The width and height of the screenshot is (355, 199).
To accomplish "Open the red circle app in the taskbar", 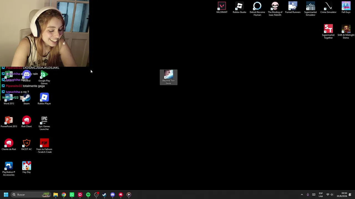I will click(80, 195).
